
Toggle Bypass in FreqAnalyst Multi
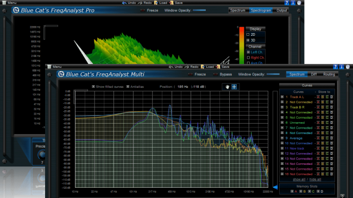coord(223,74)
